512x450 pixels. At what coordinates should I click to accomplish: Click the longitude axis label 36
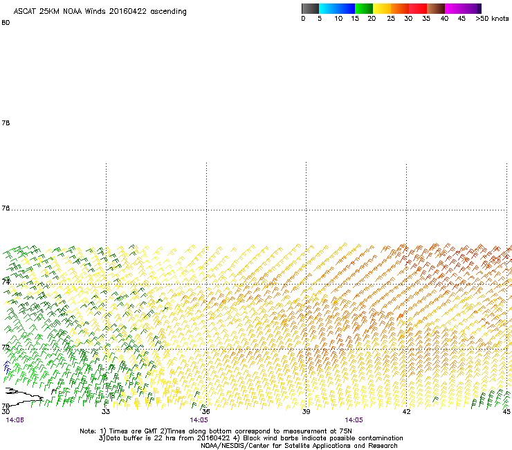pyautogui.click(x=205, y=411)
